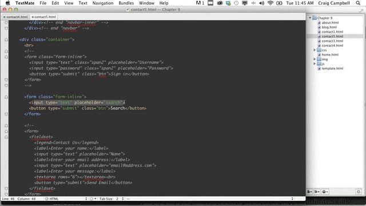The width and height of the screenshot is (366, 206).
Task: Open the Help menu
Action: tap(164, 3)
